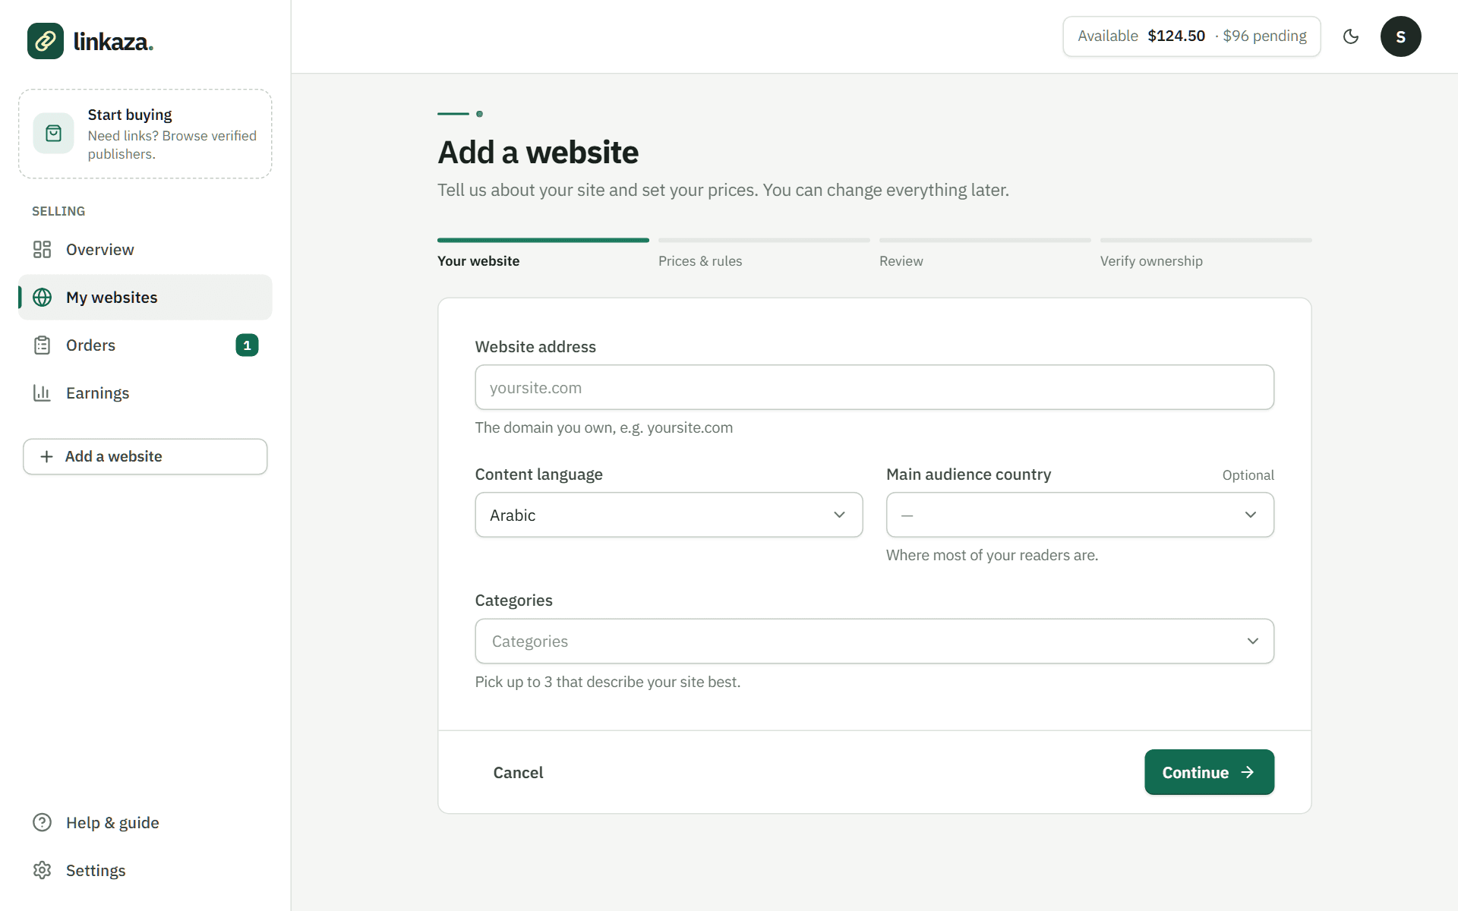Click the Earnings bar chart icon

click(42, 393)
